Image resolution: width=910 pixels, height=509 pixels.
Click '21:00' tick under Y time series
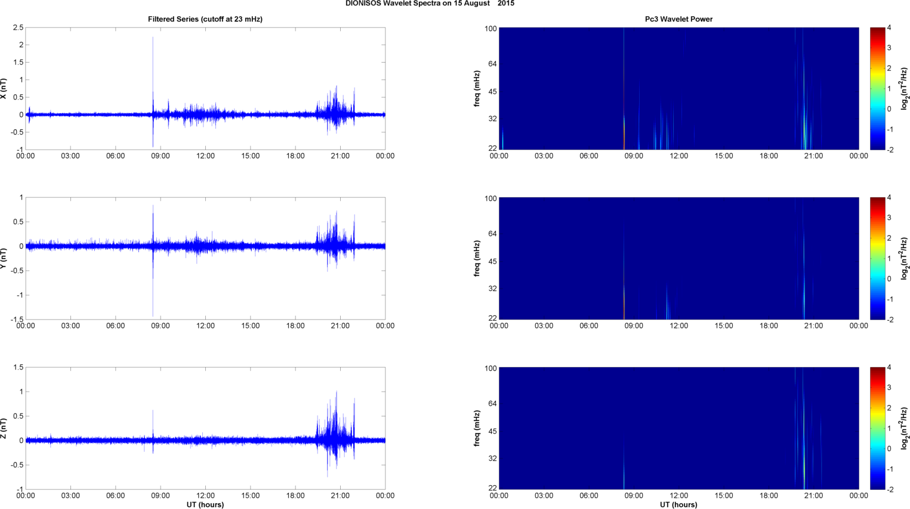pyautogui.click(x=340, y=326)
